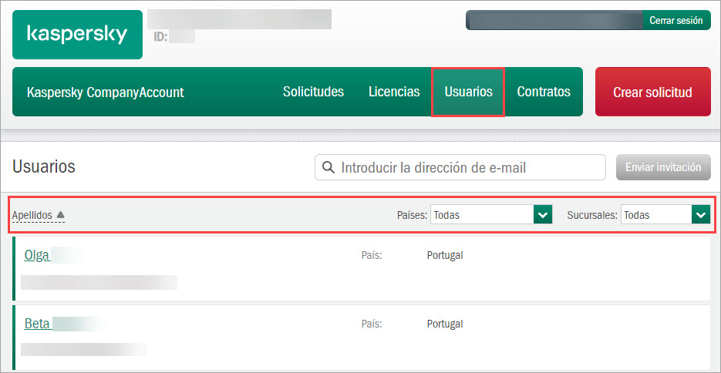Sort the list by Apellidos

(32, 215)
